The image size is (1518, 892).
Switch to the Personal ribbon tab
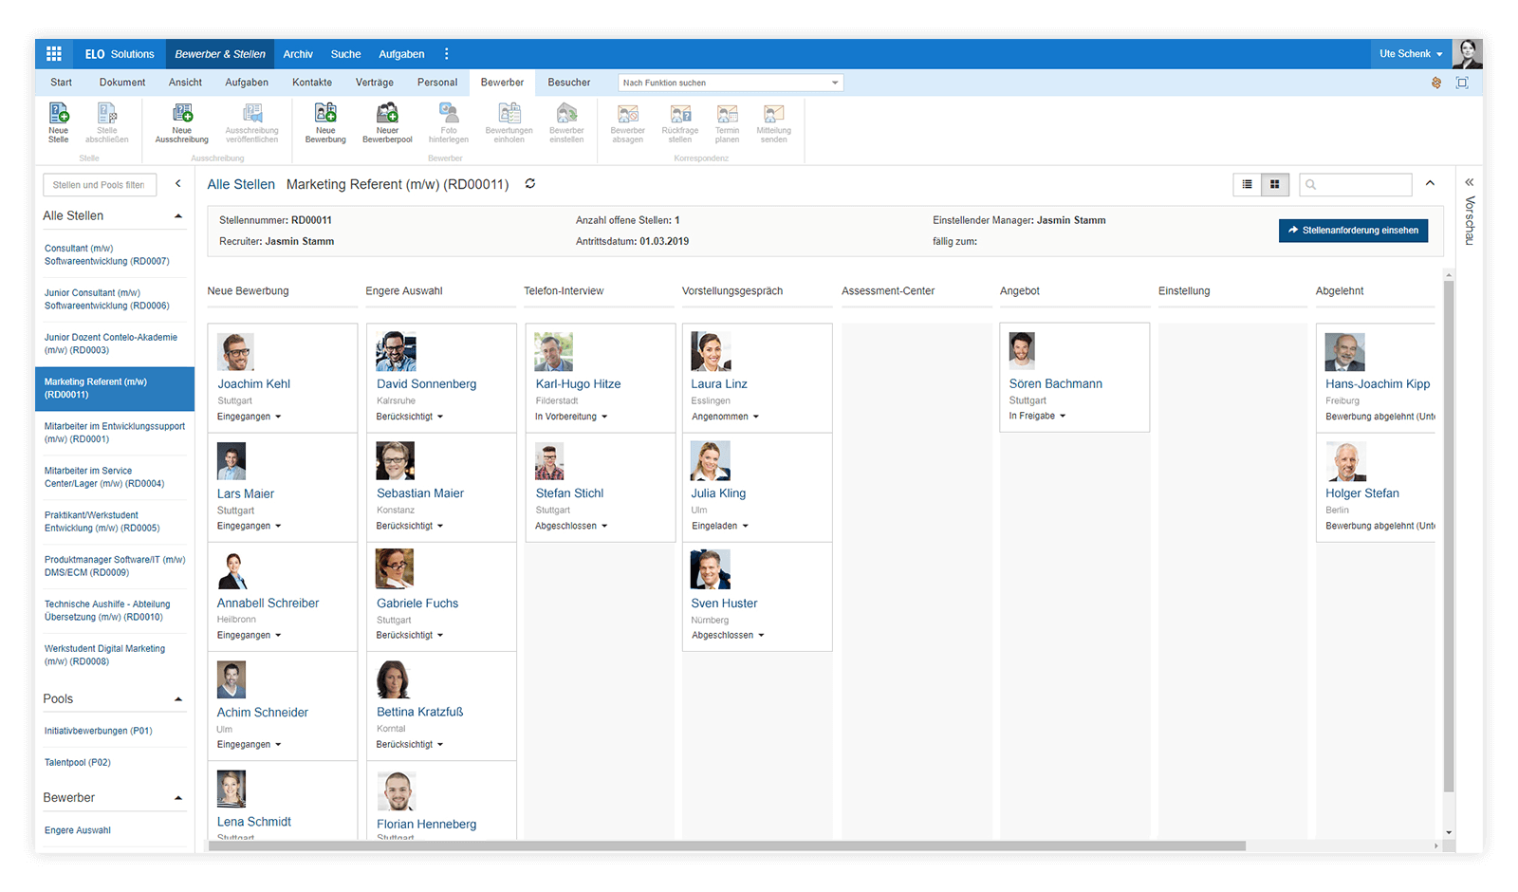(x=436, y=83)
